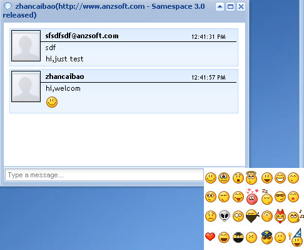Insert the police officer emoticon
This screenshot has width=304, height=250.
coord(266,237)
